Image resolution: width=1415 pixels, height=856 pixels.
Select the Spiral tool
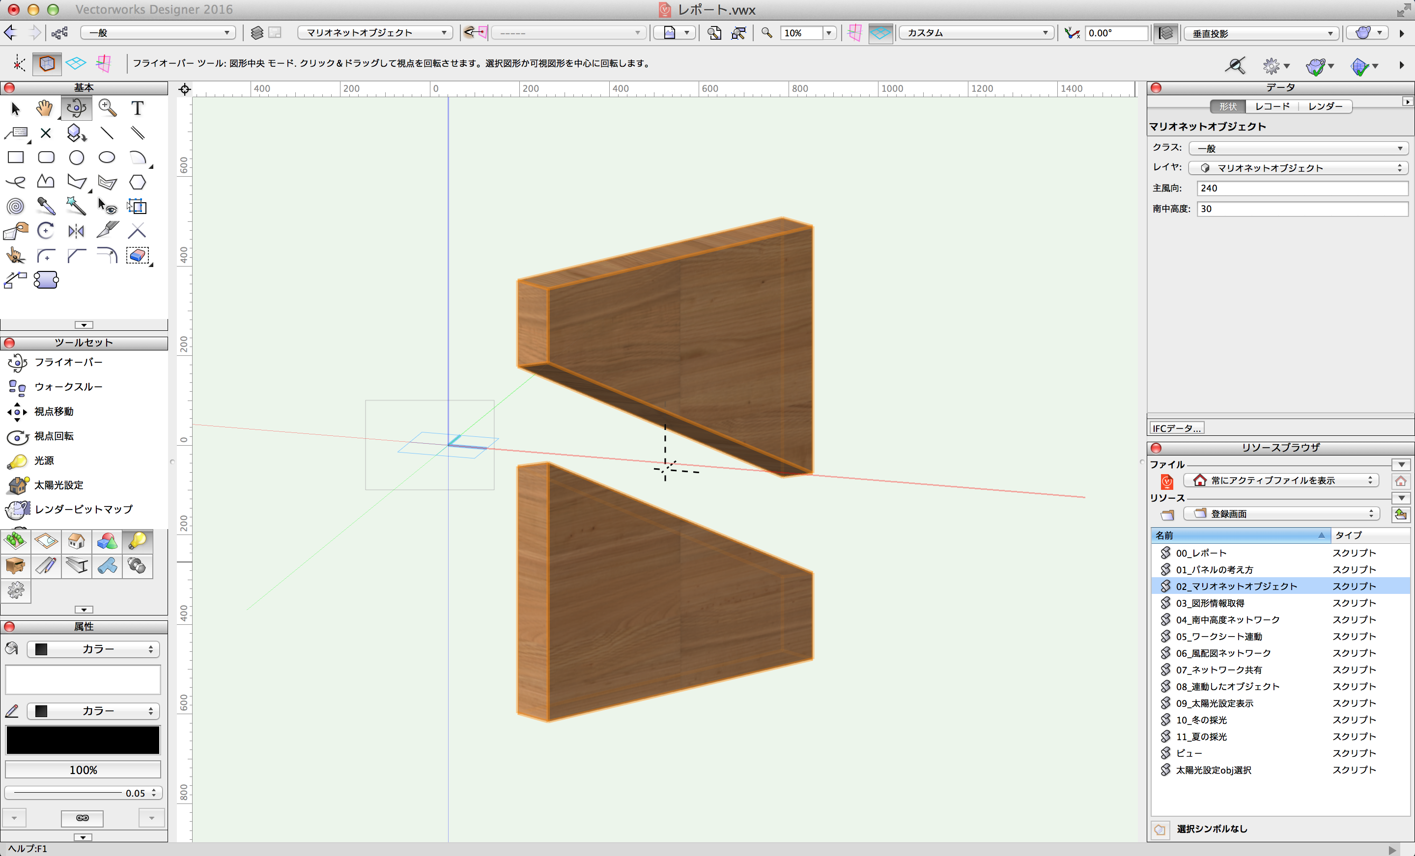click(16, 206)
